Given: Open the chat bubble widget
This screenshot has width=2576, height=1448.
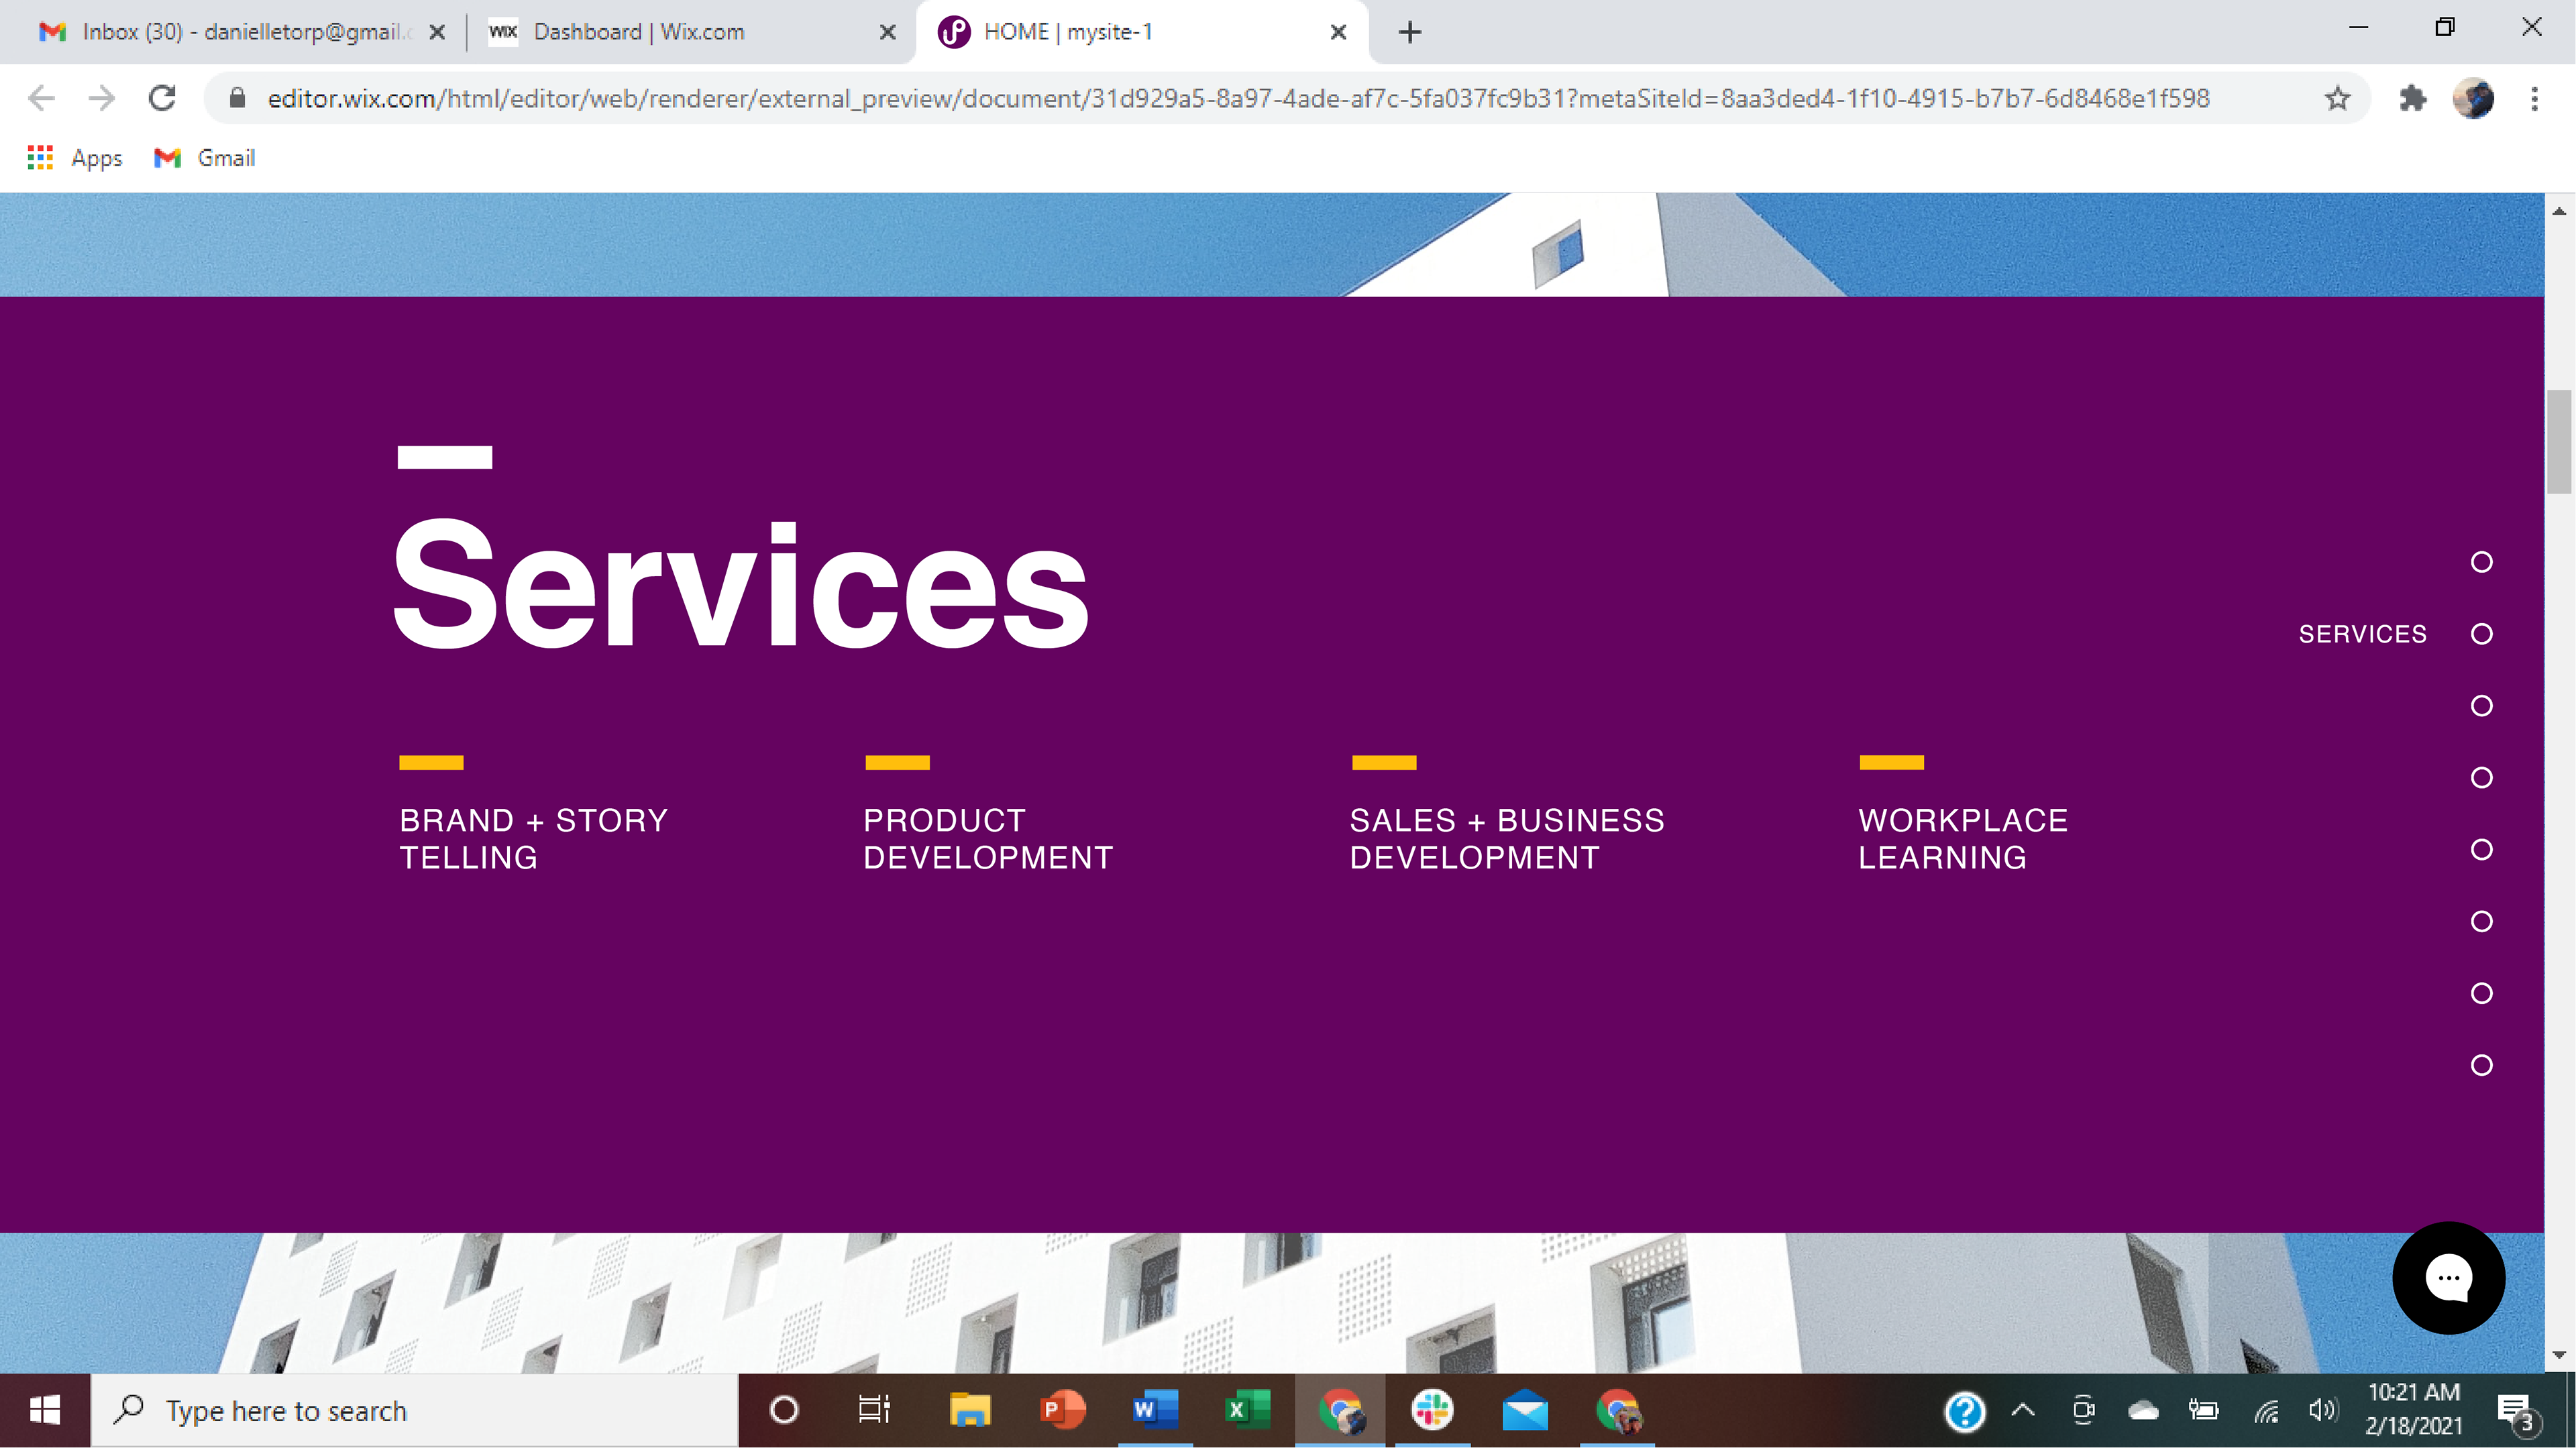Looking at the screenshot, I should pos(2448,1277).
